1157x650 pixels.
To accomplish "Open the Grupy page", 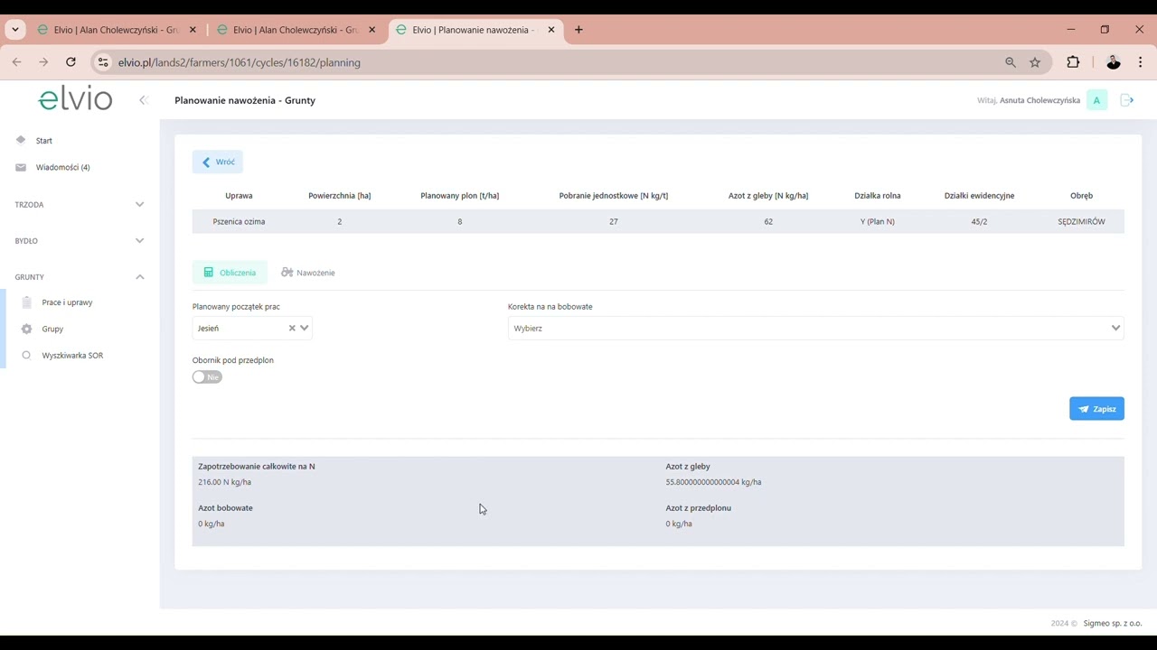I will click(52, 329).
